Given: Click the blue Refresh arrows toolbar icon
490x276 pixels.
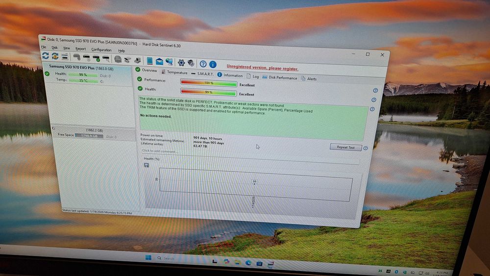Looking at the screenshot, I should click(45, 55).
